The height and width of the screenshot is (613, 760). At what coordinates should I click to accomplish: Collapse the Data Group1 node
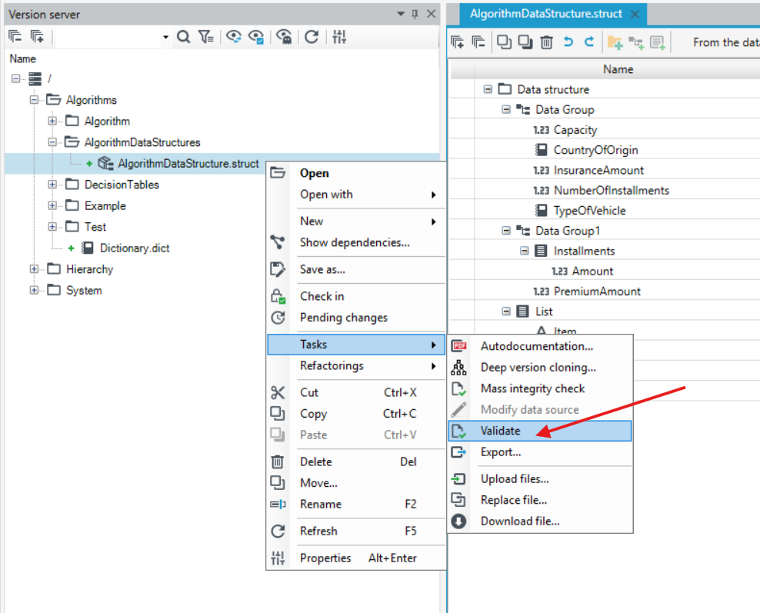click(506, 231)
